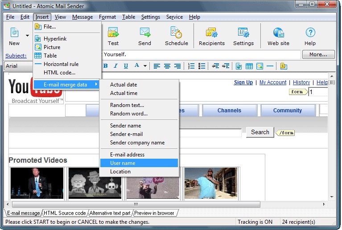This screenshot has height=230, width=342.
Task: Select Actual time merge field
Action: pyautogui.click(x=139, y=93)
